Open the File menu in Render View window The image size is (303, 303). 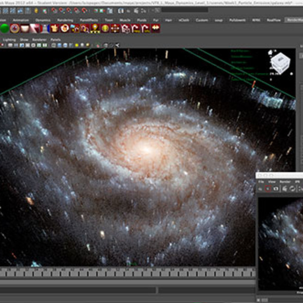[x=260, y=181]
